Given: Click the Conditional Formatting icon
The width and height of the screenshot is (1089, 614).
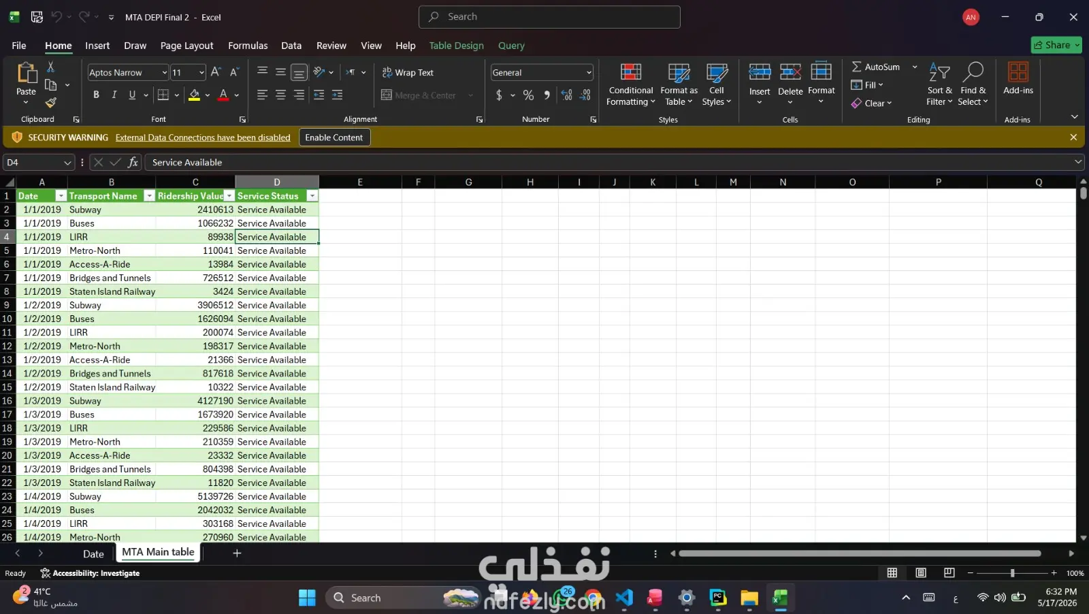Looking at the screenshot, I should [631, 71].
